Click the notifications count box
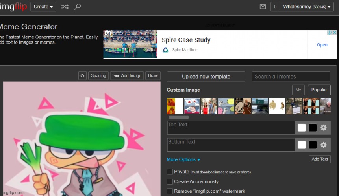 click(x=275, y=7)
